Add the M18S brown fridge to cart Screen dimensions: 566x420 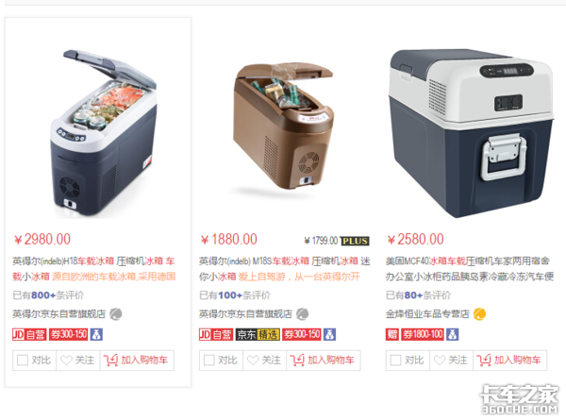[323, 360]
